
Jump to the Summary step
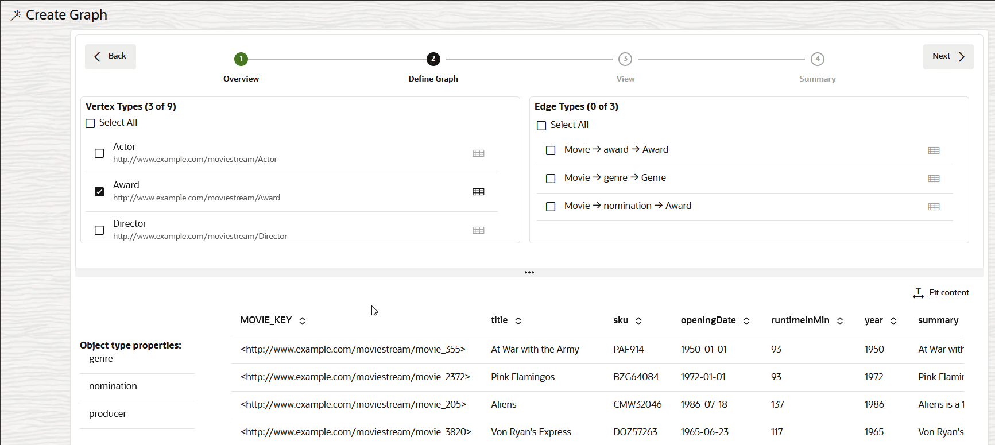pyautogui.click(x=818, y=59)
